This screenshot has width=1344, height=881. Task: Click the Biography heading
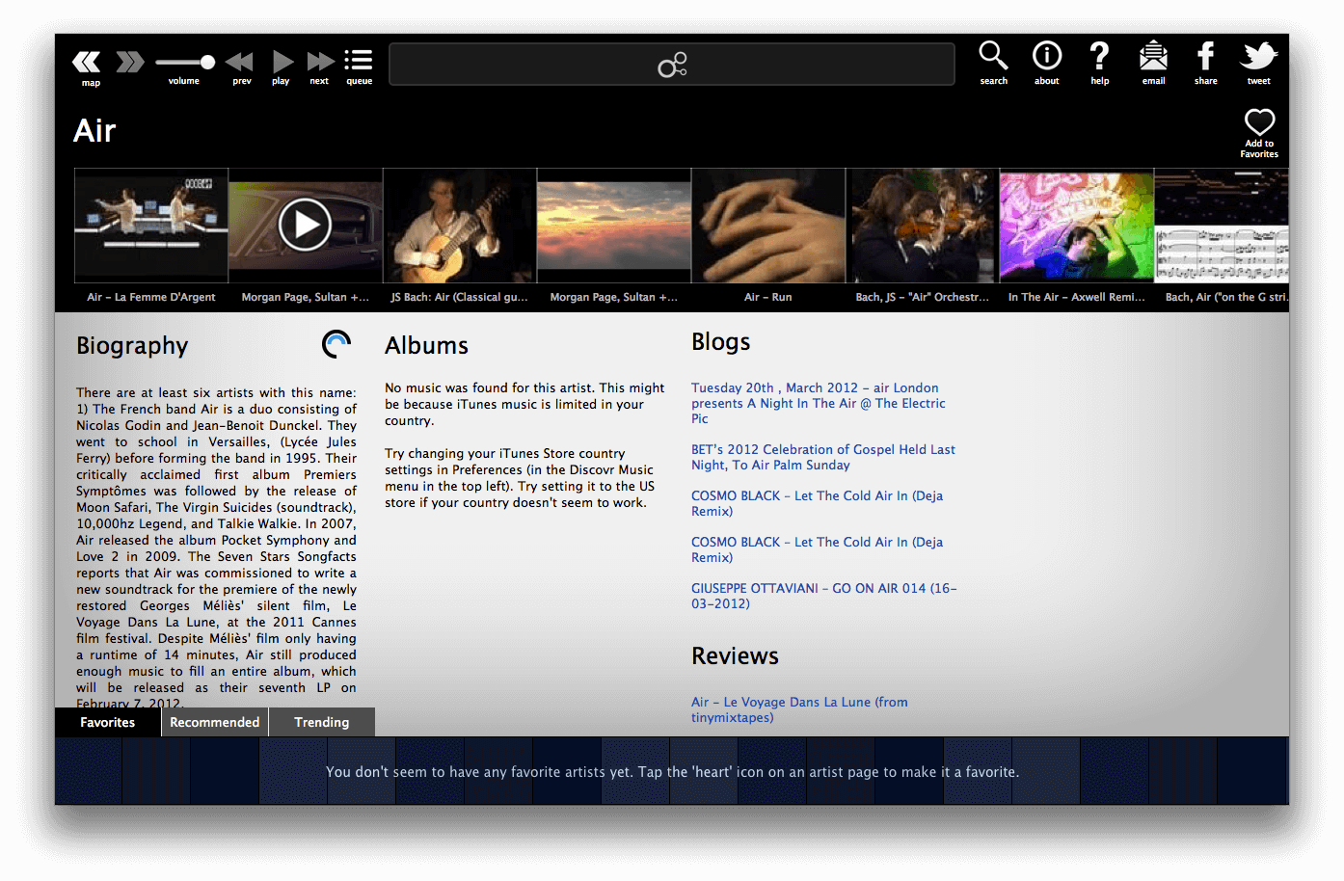tap(132, 346)
